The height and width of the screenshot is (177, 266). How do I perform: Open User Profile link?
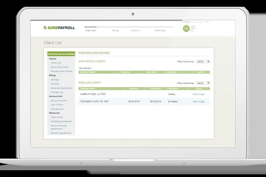(57, 105)
